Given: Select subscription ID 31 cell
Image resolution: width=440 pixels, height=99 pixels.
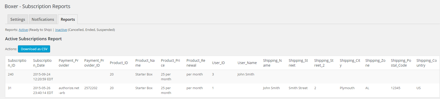Looking at the screenshot, I should [10, 88].
